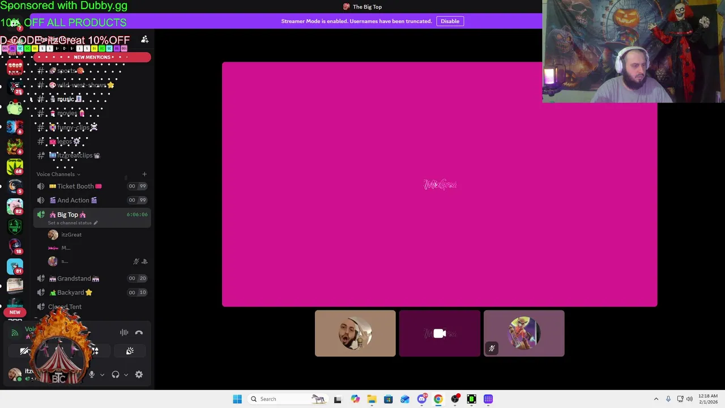The width and height of the screenshot is (725, 408).
Task: Click the user avatar in user panel
Action: click(15, 374)
